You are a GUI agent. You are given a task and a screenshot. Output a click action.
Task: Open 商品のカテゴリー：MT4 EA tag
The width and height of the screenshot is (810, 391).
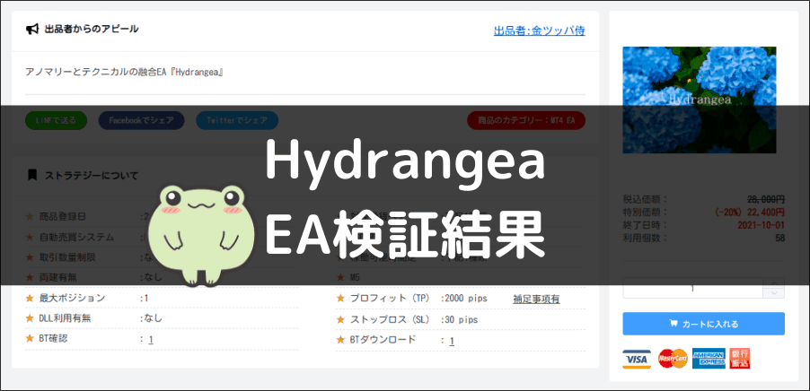pyautogui.click(x=526, y=120)
